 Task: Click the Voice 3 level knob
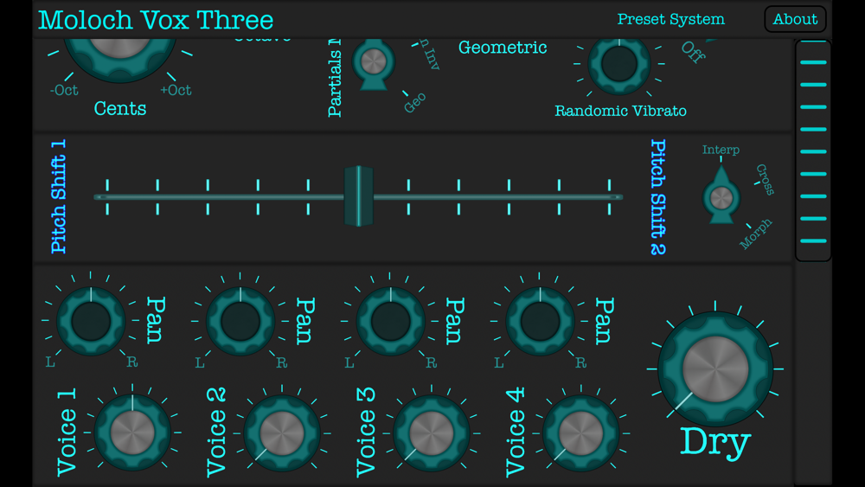(432, 433)
